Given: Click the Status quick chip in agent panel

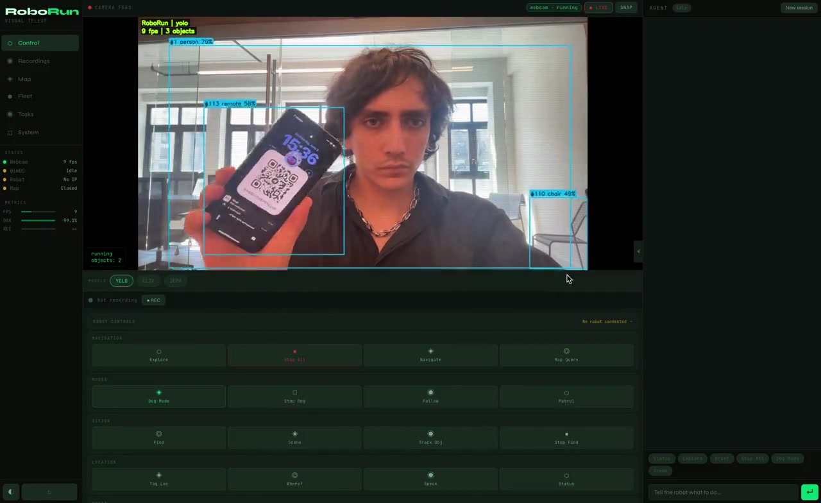Looking at the screenshot, I should [x=662, y=459].
